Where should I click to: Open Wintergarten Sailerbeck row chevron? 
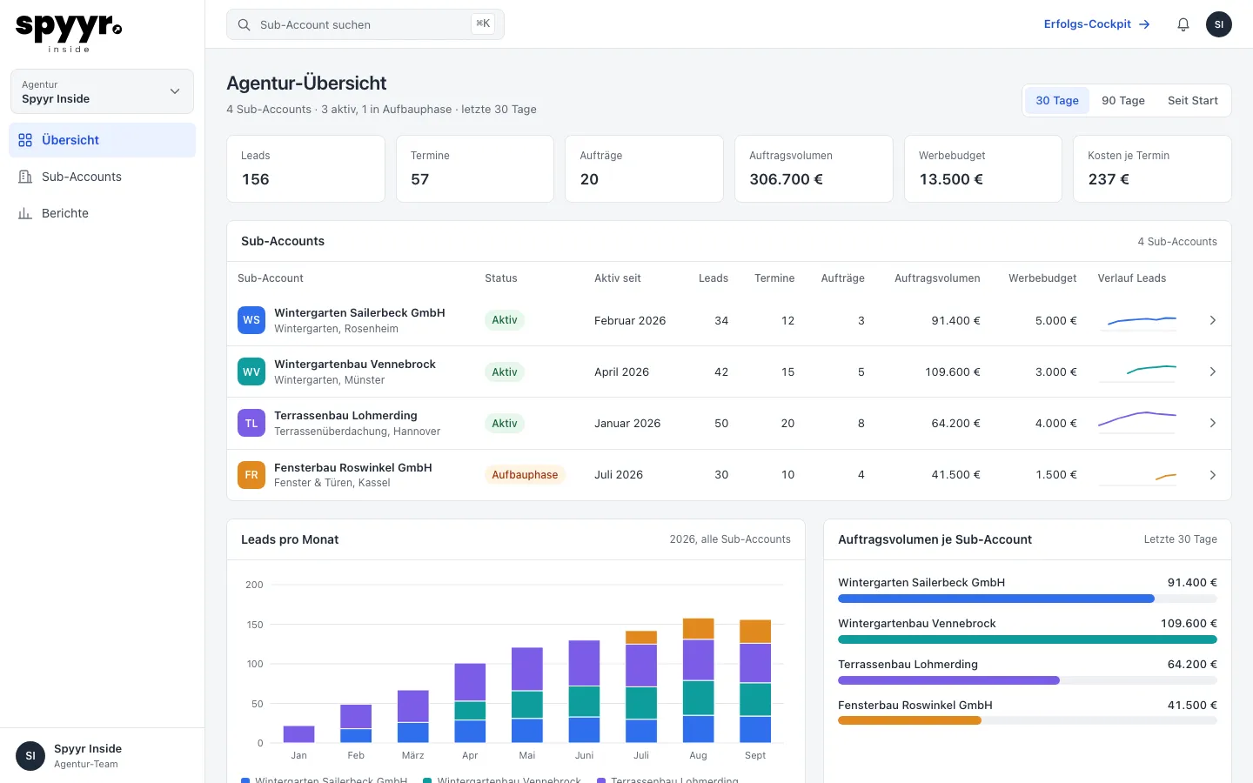coord(1212,320)
